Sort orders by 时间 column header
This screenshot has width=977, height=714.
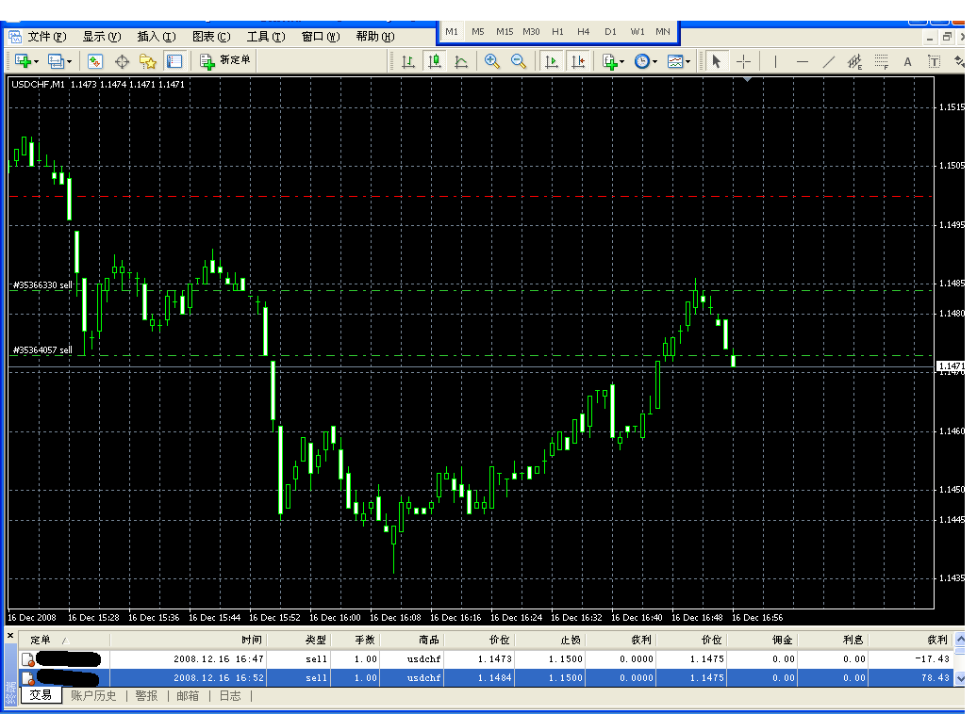189,640
